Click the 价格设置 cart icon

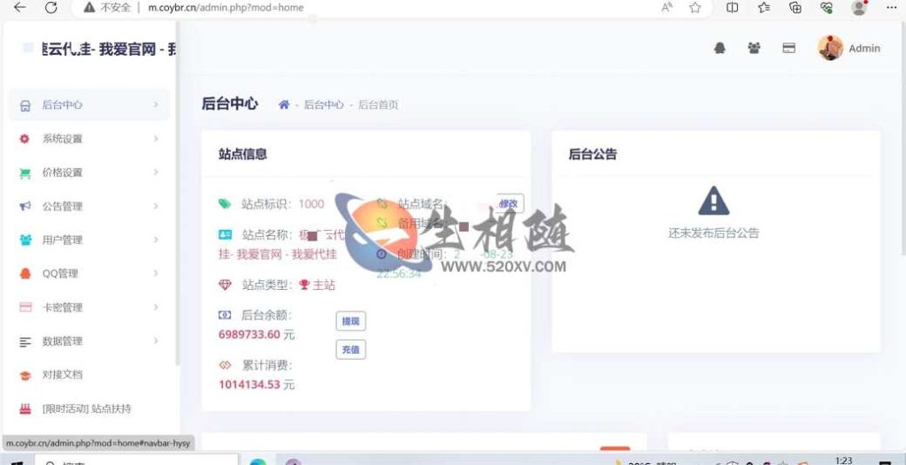pos(25,172)
